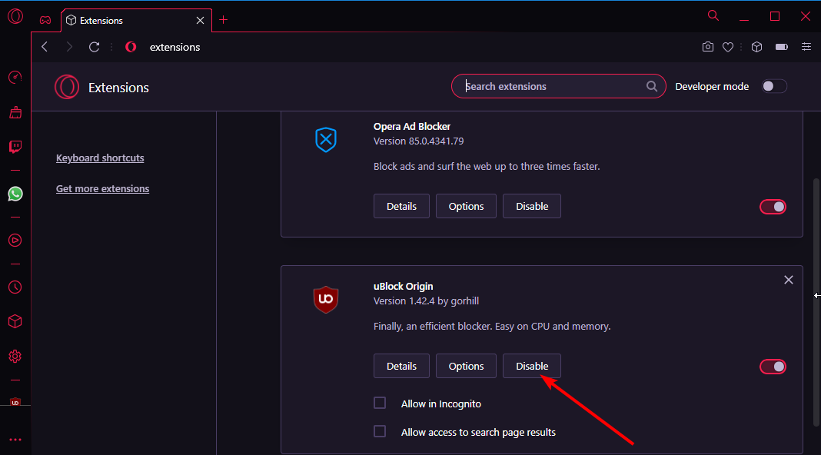Open GX Cleaner in sidebar
Viewport: 821px width, 455px height.
tap(15, 112)
